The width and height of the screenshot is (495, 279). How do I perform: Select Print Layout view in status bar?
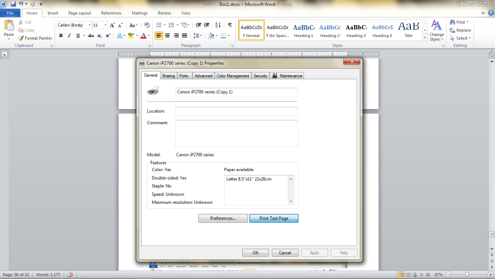(x=401, y=275)
